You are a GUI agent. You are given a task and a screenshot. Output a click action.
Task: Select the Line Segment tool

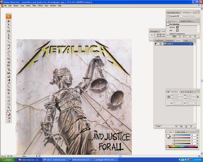click(x=9, y=41)
